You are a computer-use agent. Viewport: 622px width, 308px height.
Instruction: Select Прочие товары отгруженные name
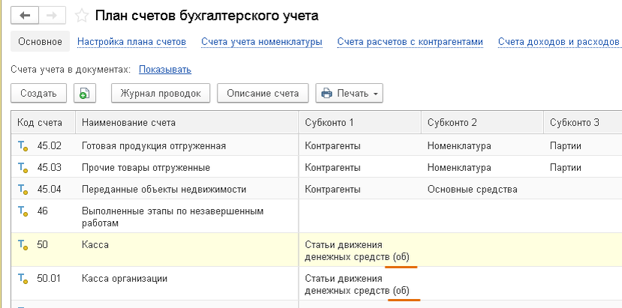coord(146,168)
